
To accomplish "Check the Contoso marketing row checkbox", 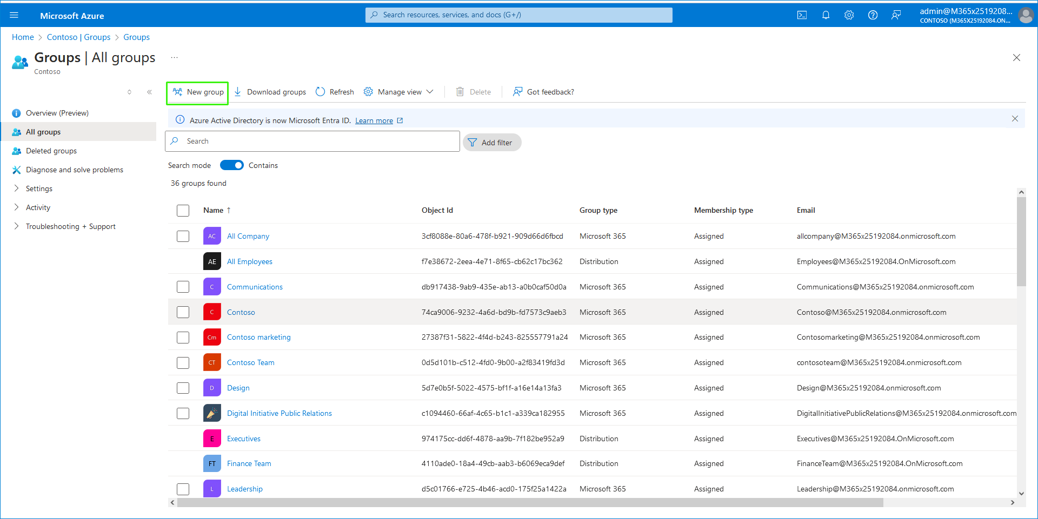I will point(183,337).
